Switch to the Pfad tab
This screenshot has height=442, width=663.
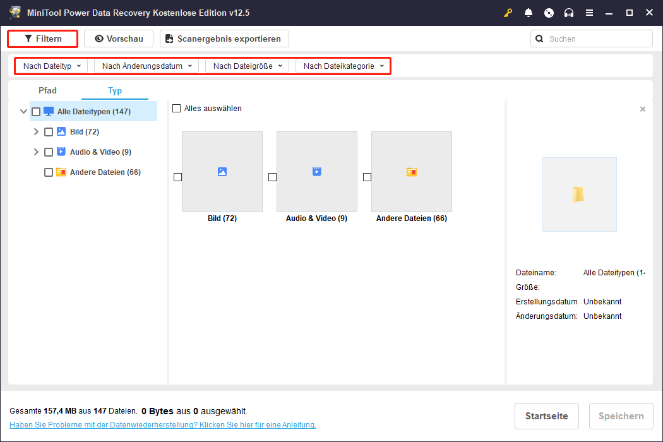tap(47, 90)
